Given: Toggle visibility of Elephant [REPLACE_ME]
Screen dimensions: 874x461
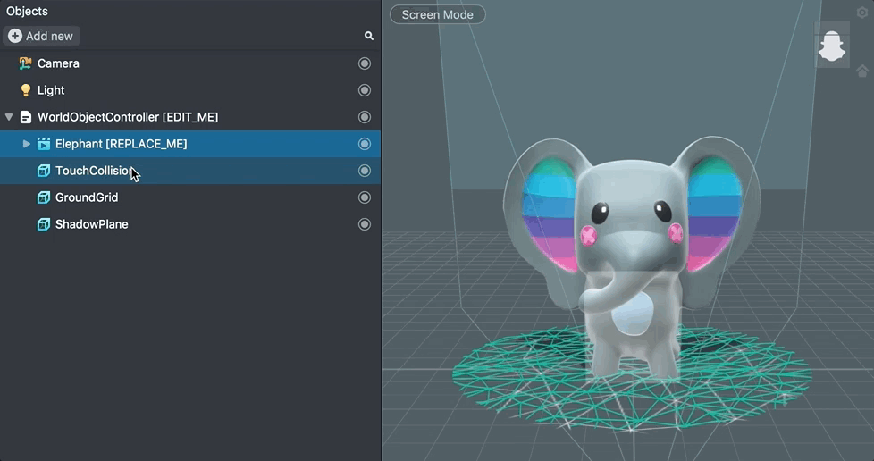Looking at the screenshot, I should (364, 144).
